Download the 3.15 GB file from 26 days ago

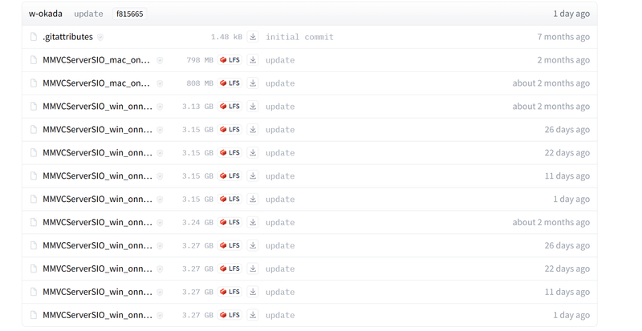click(253, 130)
